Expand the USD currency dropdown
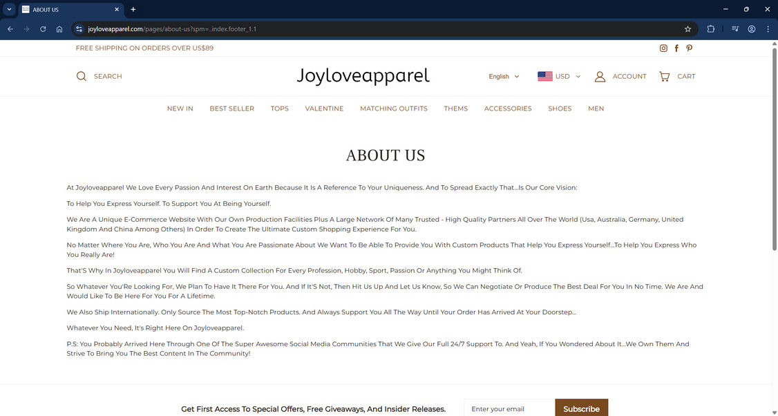This screenshot has width=778, height=416. pyautogui.click(x=568, y=77)
